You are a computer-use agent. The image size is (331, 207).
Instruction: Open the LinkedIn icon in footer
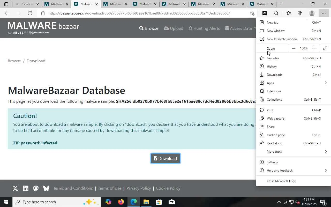click(x=26, y=188)
